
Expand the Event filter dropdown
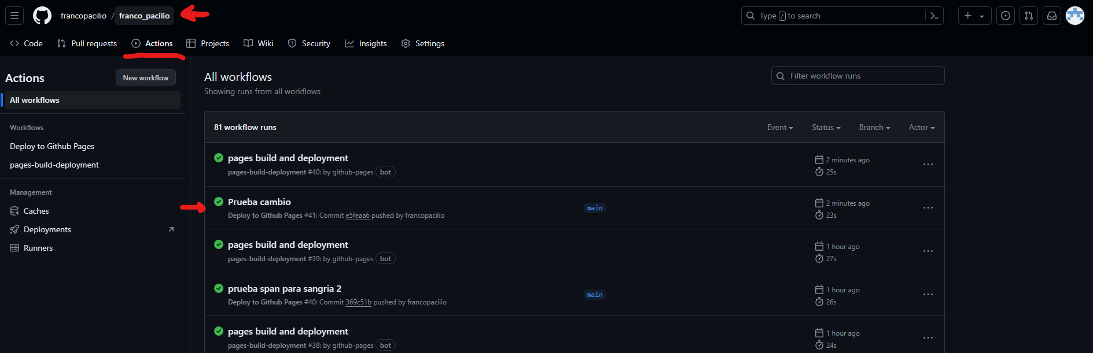pos(780,127)
